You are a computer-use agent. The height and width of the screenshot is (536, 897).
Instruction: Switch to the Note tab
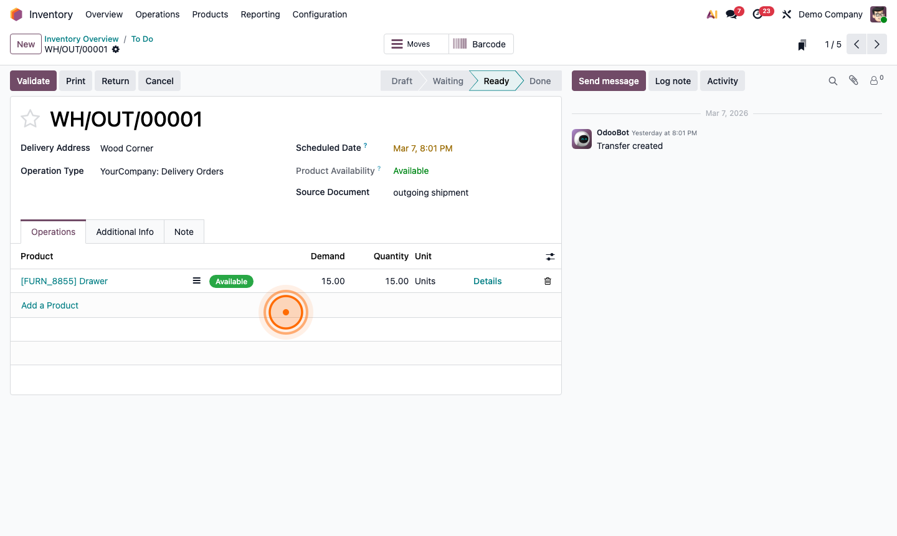point(184,231)
